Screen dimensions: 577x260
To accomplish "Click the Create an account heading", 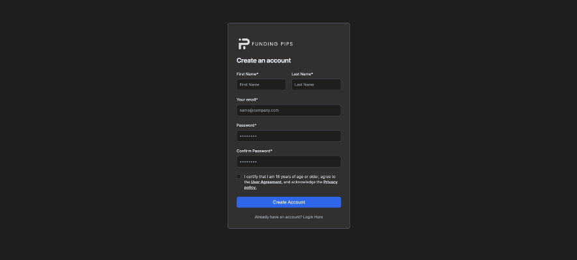I will pyautogui.click(x=263, y=60).
